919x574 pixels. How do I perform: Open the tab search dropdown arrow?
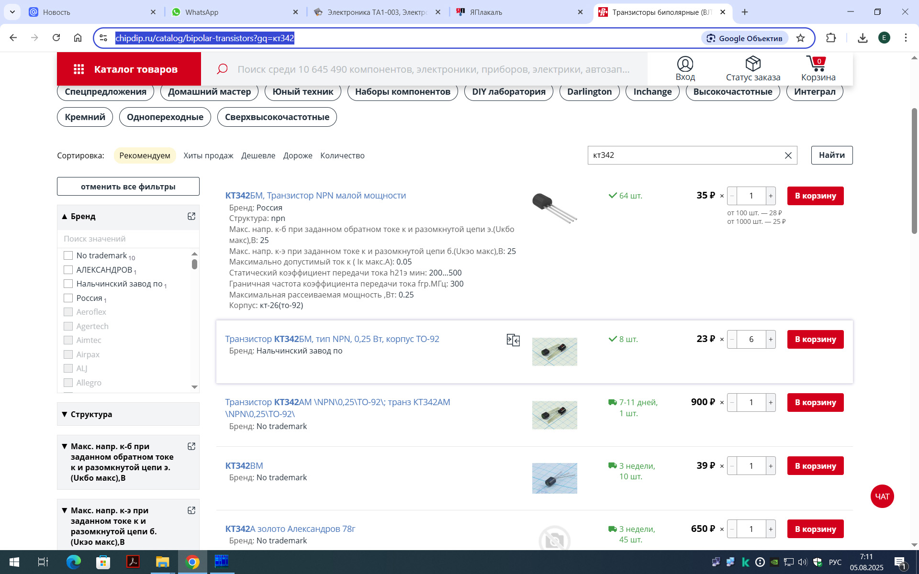[12, 12]
